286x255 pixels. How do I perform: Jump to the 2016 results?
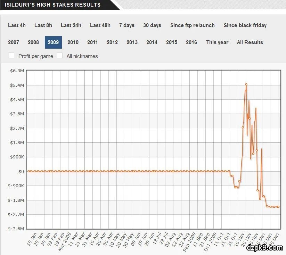191,42
